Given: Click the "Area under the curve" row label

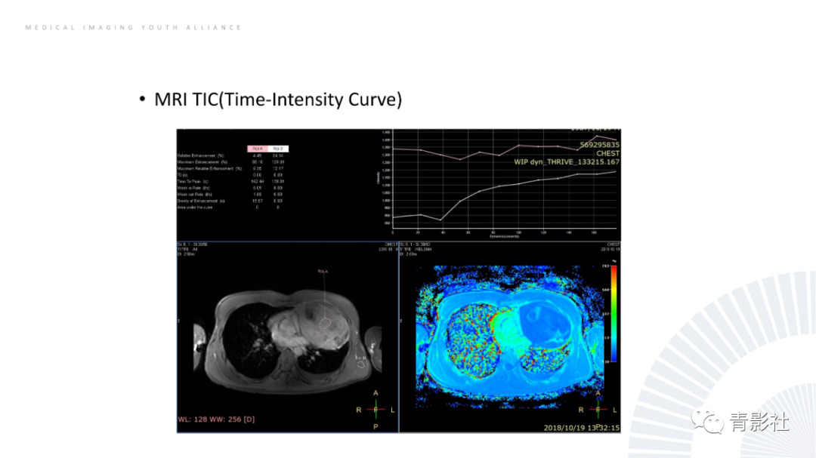Looking at the screenshot, I should point(195,207).
